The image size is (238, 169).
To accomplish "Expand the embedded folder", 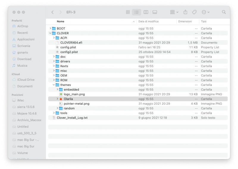I will (57, 89).
